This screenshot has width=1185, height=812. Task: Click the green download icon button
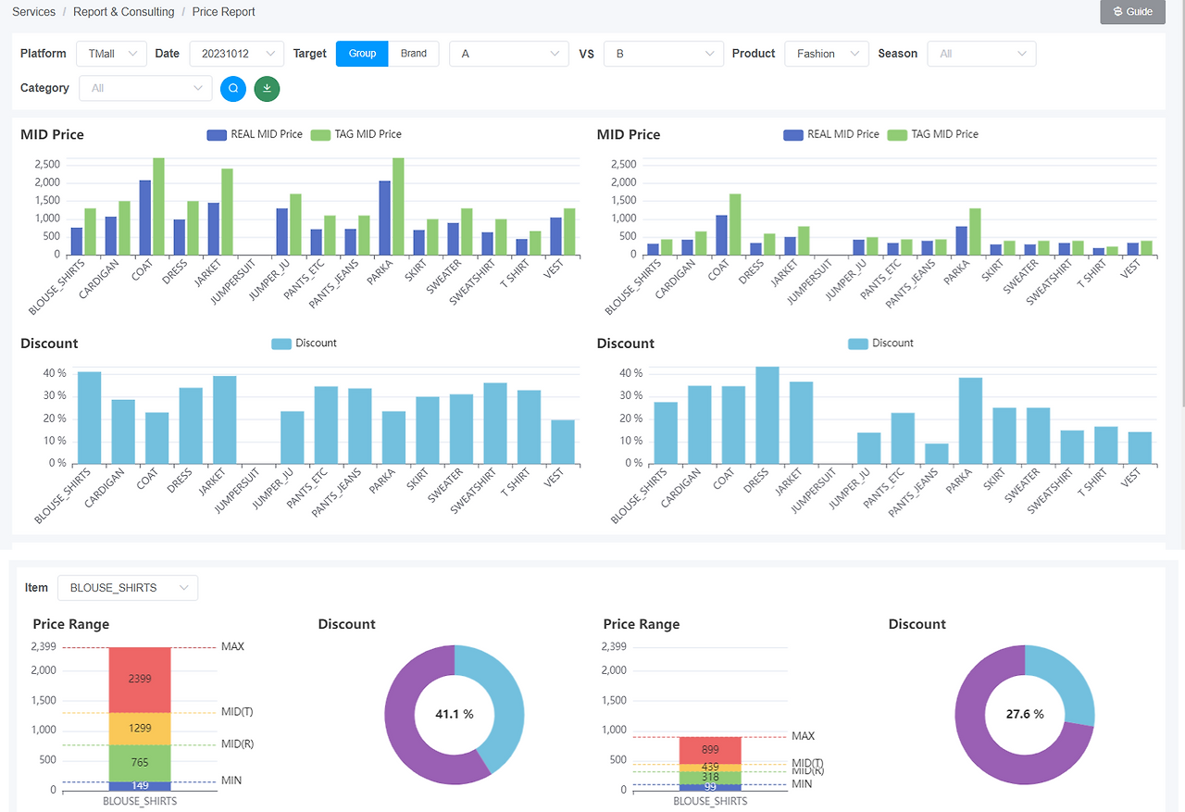pos(267,88)
